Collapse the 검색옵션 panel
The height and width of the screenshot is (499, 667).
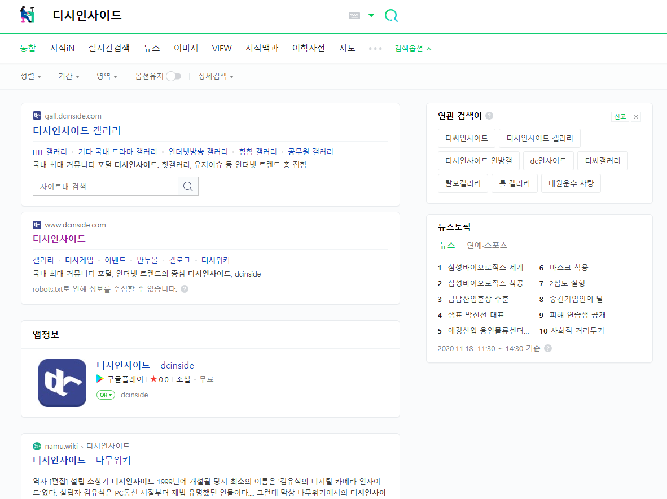pyautogui.click(x=413, y=49)
